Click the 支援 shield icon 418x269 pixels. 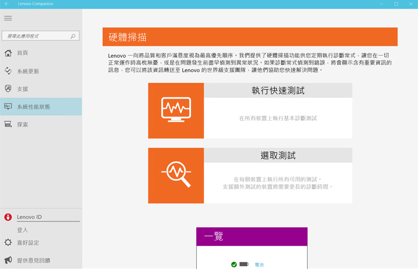click(8, 89)
